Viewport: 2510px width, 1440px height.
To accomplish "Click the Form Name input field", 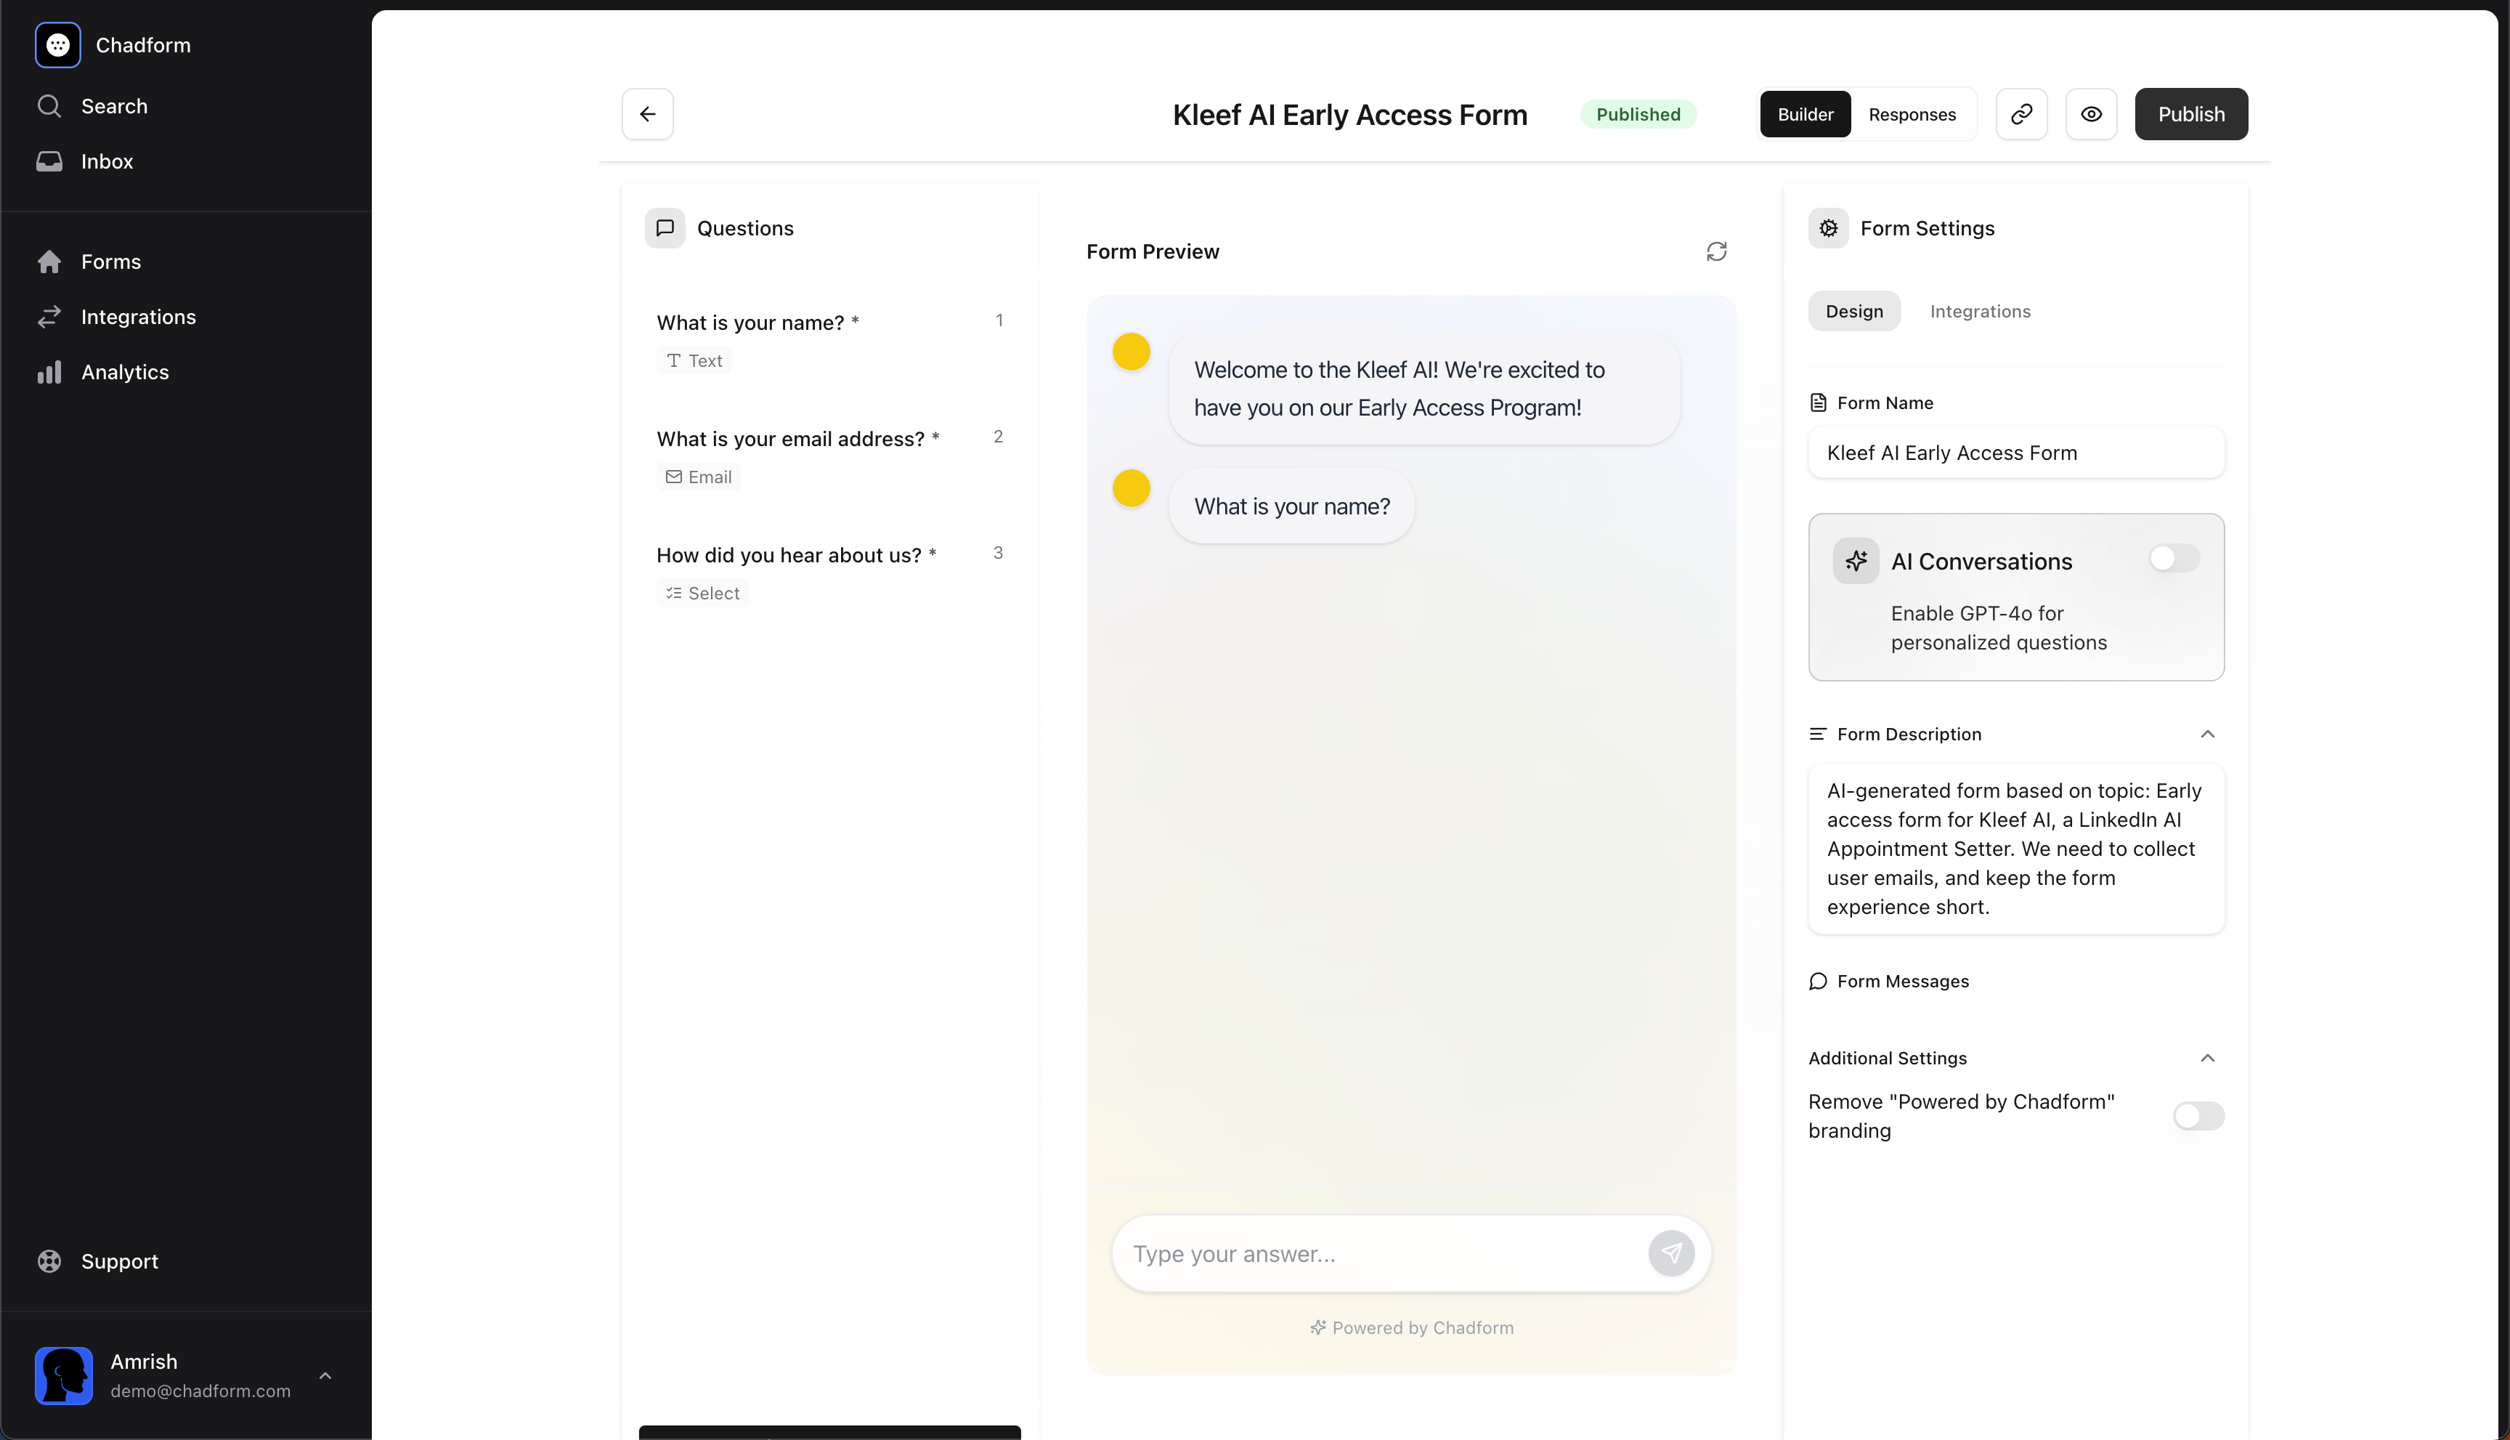I will [x=2015, y=453].
